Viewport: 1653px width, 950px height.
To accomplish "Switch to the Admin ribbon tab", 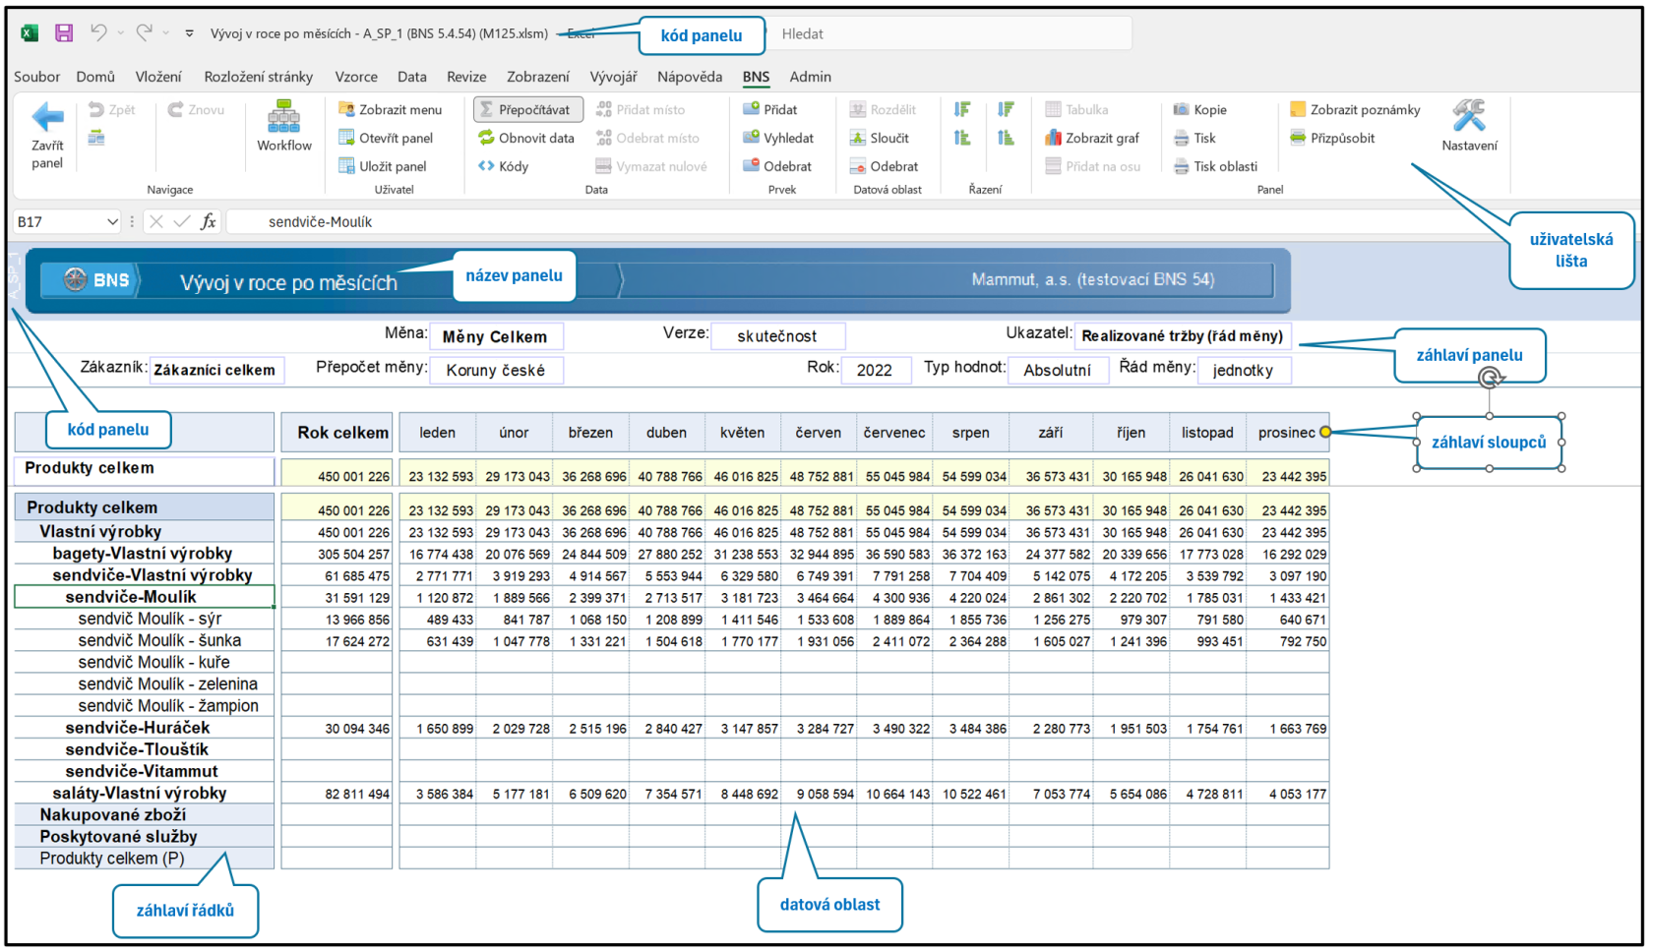I will (x=810, y=77).
